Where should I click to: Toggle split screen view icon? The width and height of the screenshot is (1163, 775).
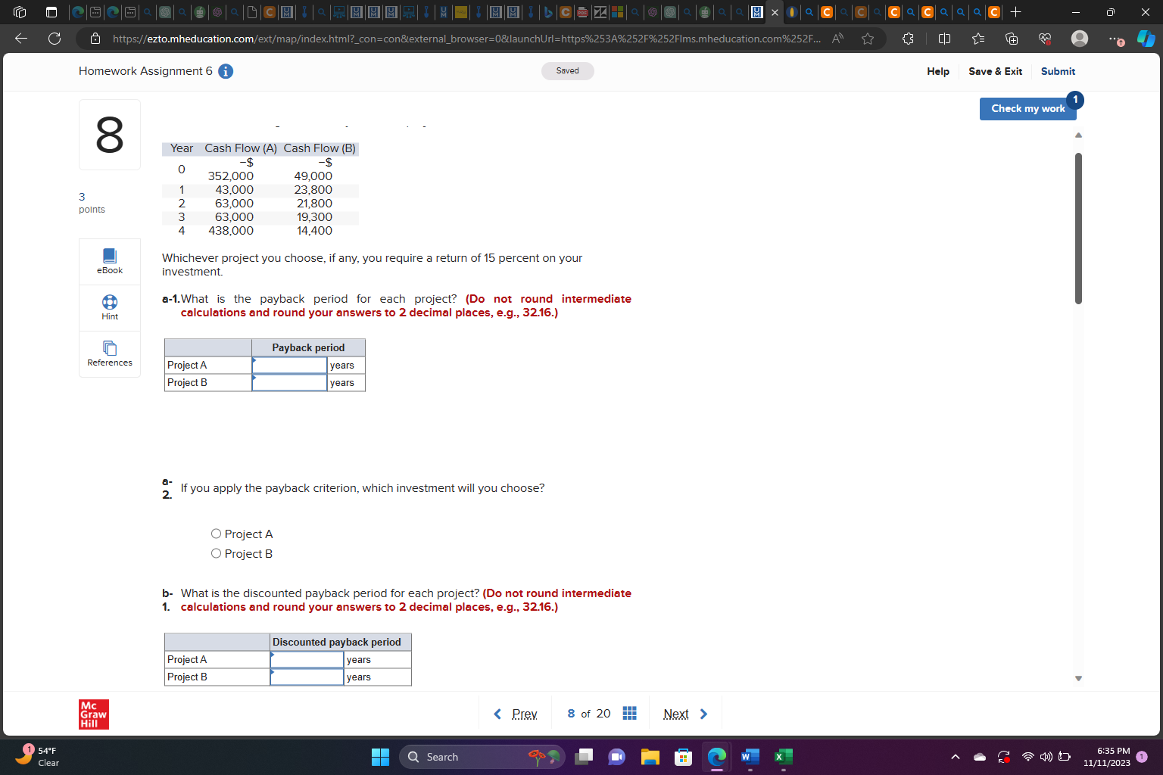tap(944, 39)
